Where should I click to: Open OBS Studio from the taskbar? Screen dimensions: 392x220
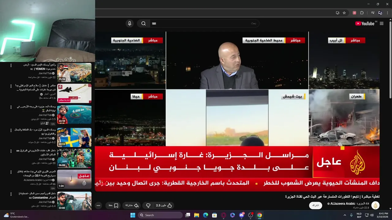tap(251, 215)
